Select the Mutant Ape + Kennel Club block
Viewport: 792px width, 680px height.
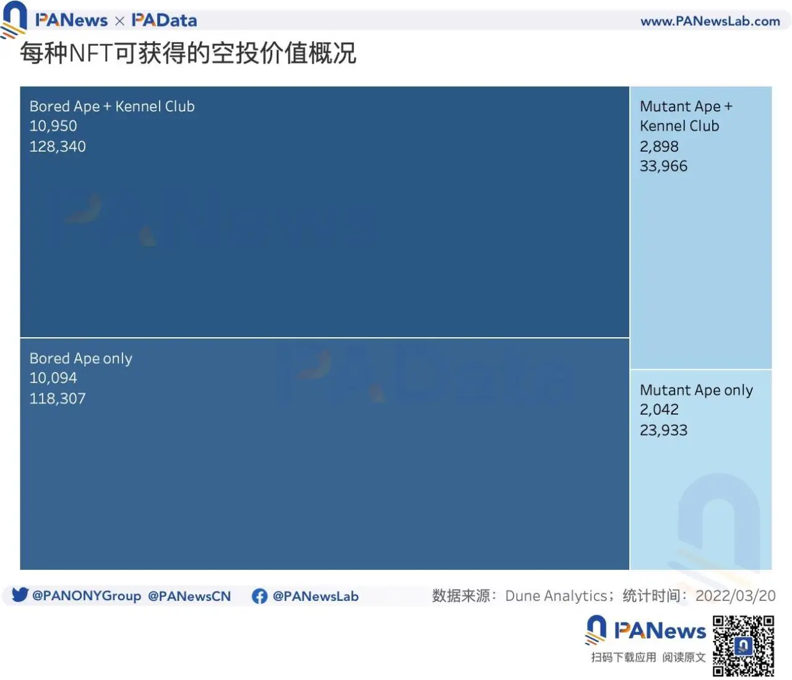point(700,260)
